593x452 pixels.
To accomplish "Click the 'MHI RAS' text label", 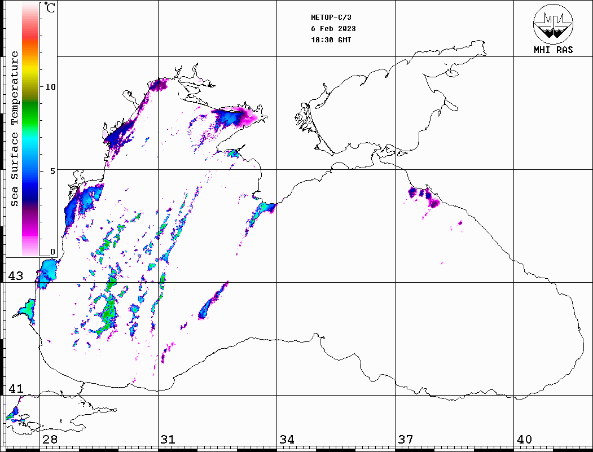I will (553, 50).
